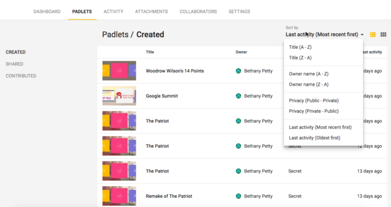Open Woodrow Wilson's 14 Points thumbnail
The height and width of the screenshot is (207, 391).
(x=119, y=71)
